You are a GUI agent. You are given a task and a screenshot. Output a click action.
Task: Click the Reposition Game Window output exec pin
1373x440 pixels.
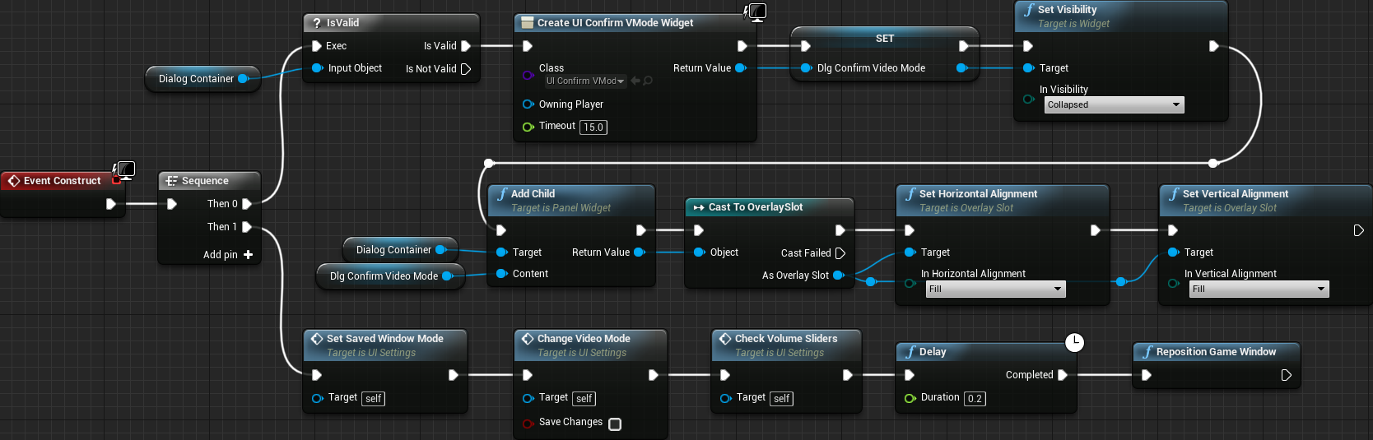tap(1286, 375)
